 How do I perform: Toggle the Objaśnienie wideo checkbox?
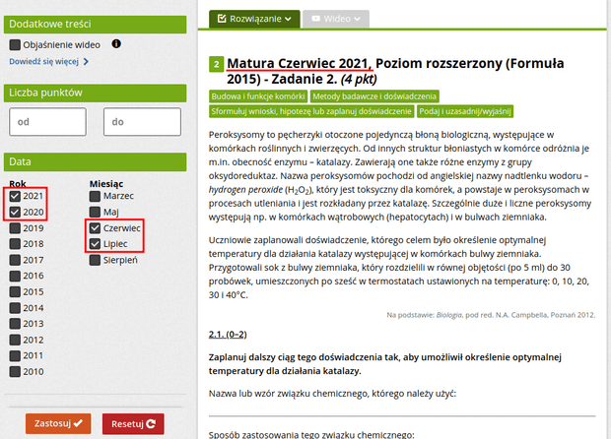(15, 44)
